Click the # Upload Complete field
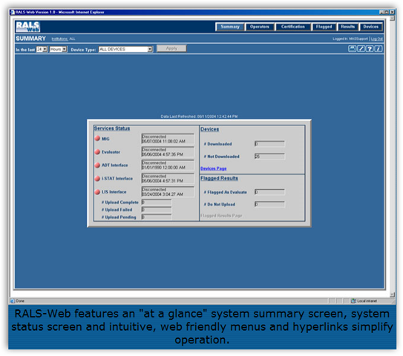Image resolution: width=403 pixels, height=356 pixels. point(157,202)
